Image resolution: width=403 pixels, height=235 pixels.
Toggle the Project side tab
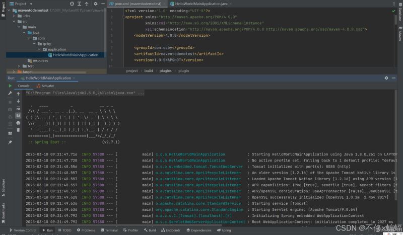coord(3,9)
